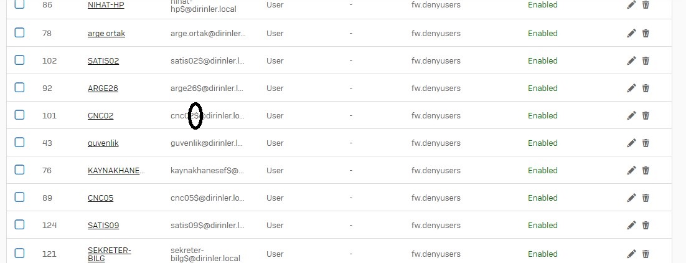Click the cnc05$@dirinler email cell

[207, 198]
